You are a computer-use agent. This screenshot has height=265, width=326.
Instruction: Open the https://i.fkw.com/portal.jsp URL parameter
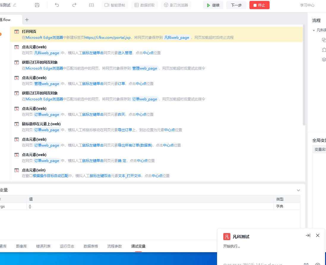pos(107,38)
